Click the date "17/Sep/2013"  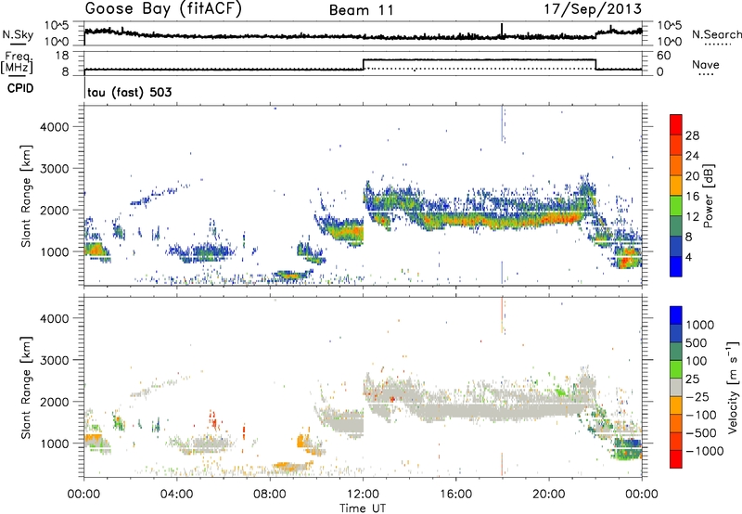tap(593, 9)
